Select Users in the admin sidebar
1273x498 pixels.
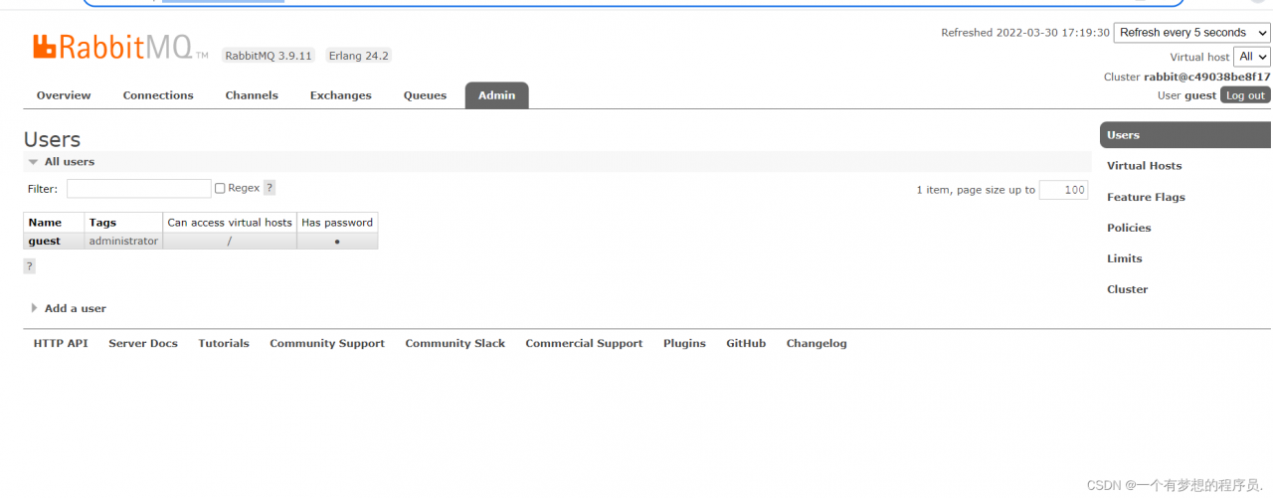(x=1184, y=135)
